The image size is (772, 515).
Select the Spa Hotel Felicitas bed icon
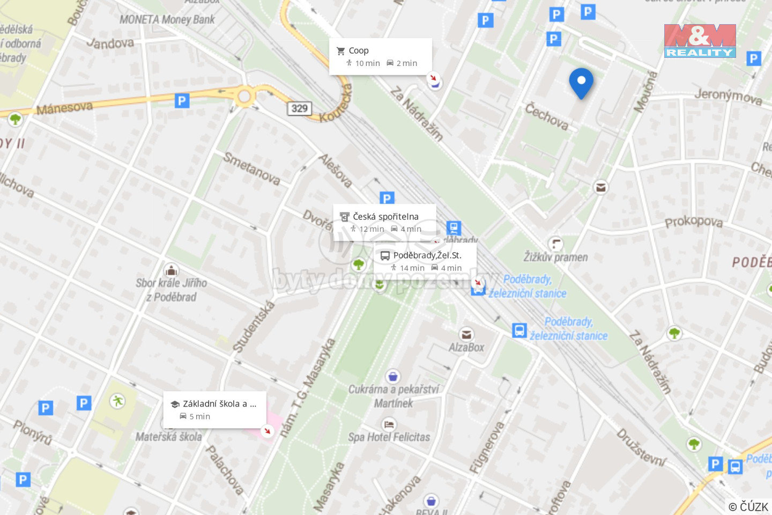click(389, 424)
